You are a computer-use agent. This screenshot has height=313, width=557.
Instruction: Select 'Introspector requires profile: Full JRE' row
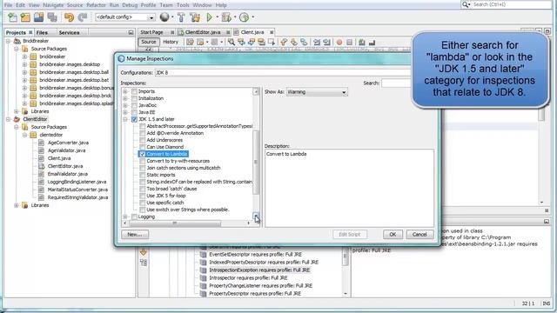[248, 278]
